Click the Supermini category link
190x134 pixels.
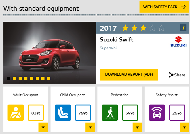coord(108,48)
